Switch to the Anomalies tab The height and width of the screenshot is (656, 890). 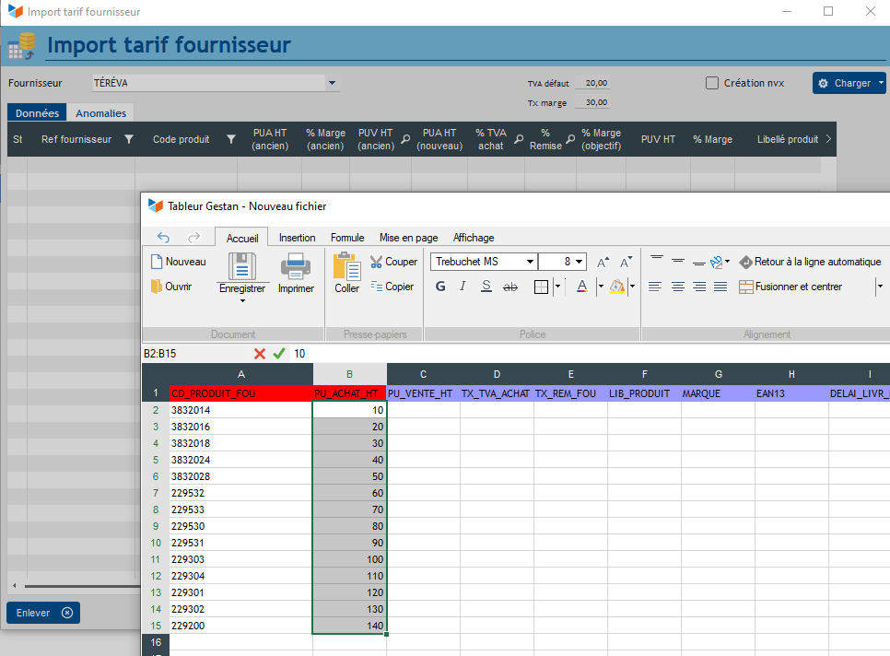click(x=100, y=113)
